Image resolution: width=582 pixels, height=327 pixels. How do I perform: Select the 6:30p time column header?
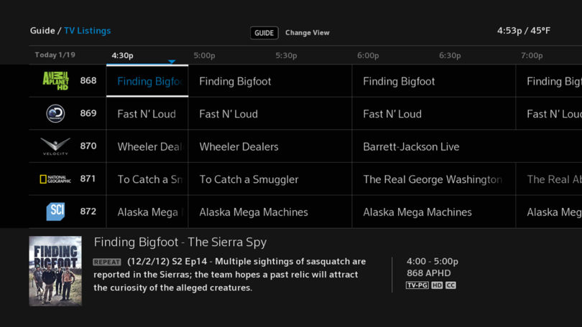click(x=450, y=55)
